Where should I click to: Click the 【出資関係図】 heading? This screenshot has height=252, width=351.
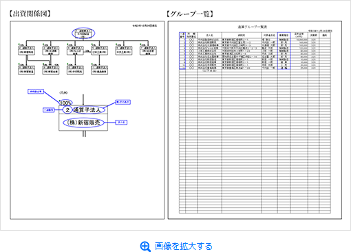[30, 14]
